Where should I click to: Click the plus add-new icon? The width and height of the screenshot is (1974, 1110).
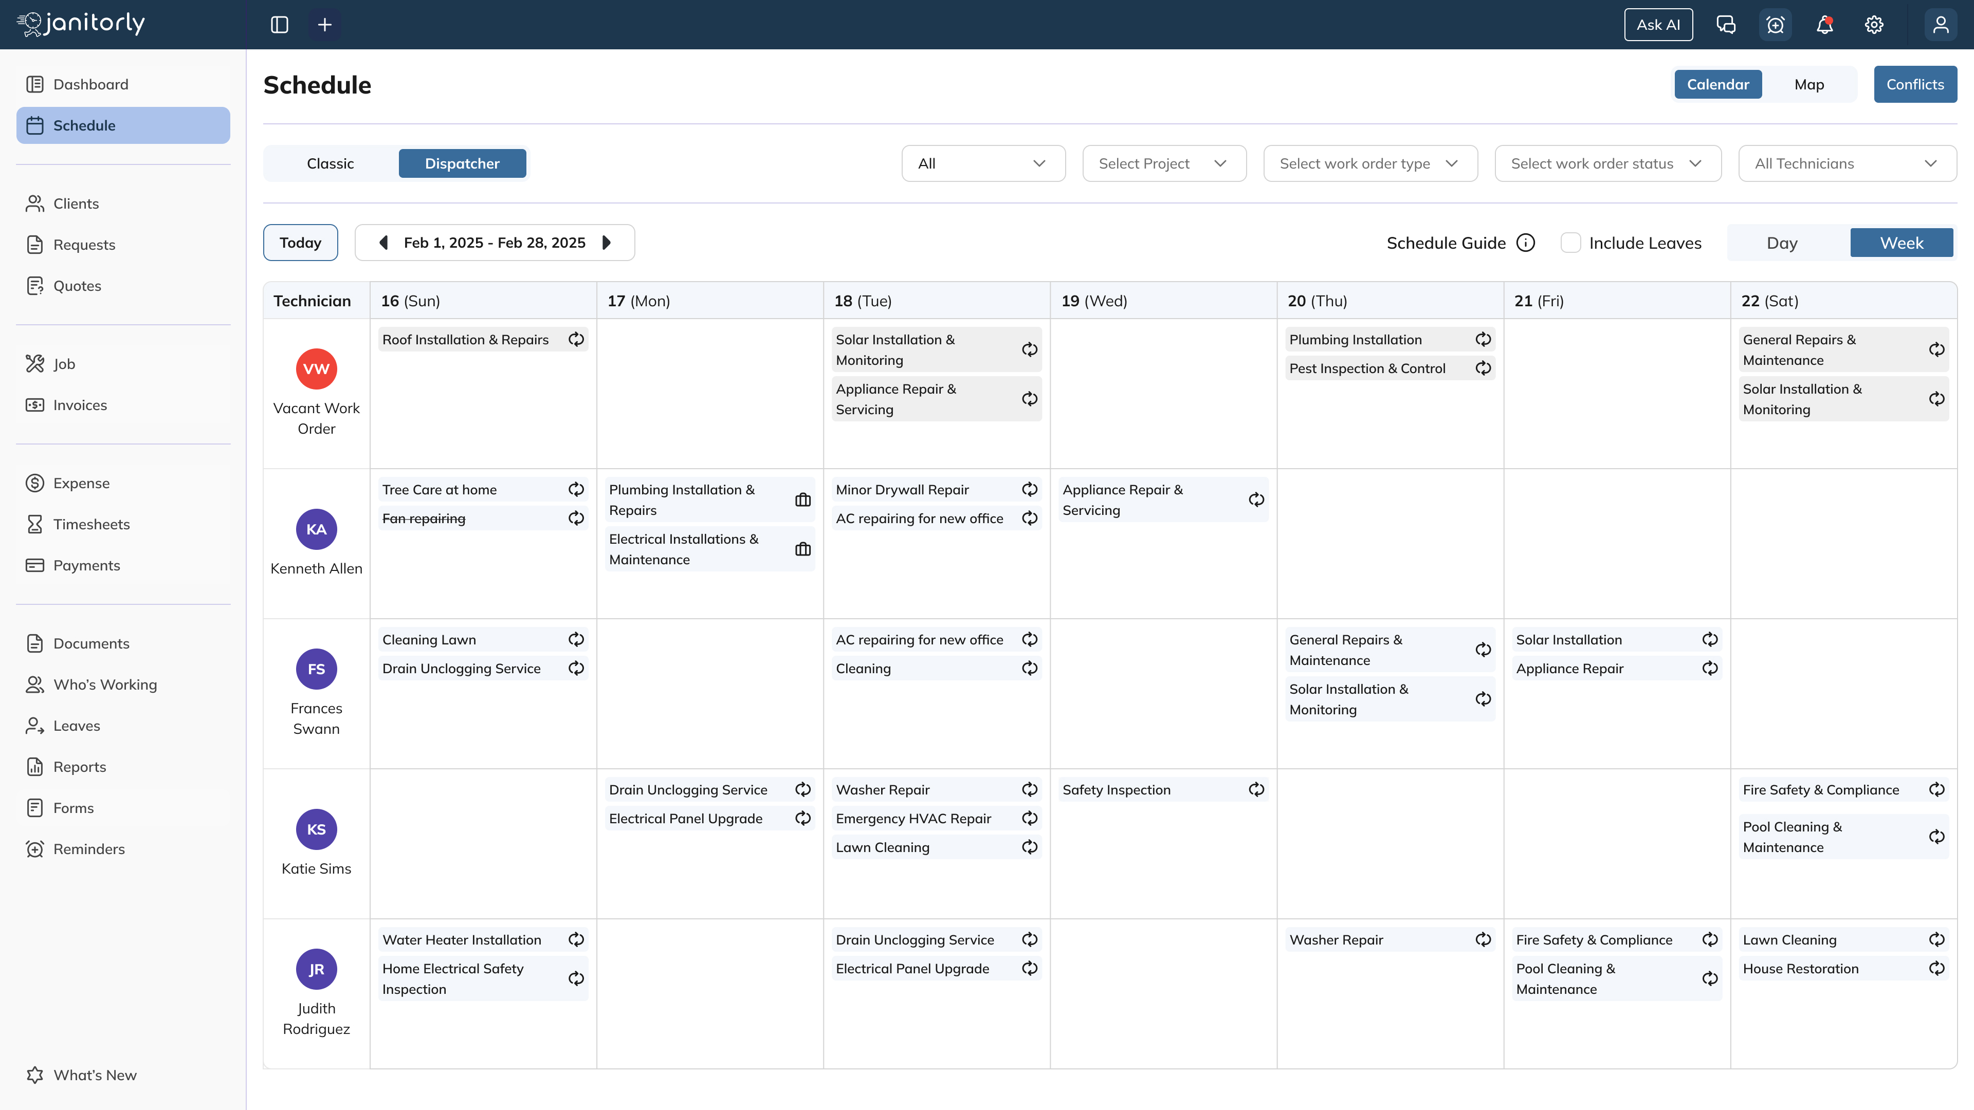pos(325,25)
